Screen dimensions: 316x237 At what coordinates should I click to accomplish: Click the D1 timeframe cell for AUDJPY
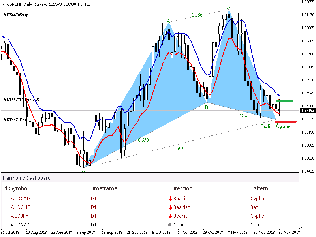(x=94, y=216)
